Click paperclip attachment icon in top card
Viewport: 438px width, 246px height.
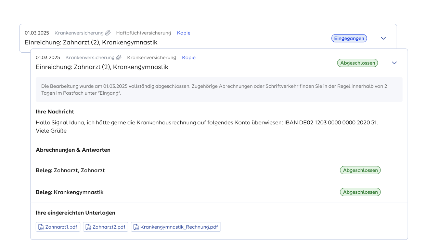click(x=108, y=33)
